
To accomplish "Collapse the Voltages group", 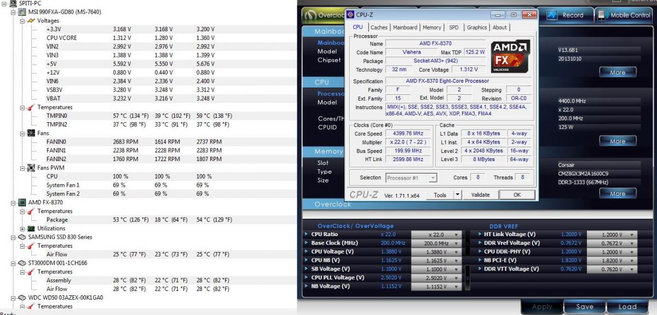I will 22,21.
